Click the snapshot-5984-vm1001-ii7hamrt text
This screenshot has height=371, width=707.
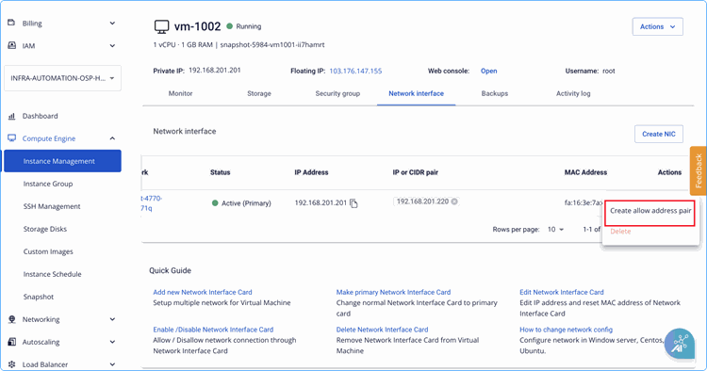[x=272, y=45]
